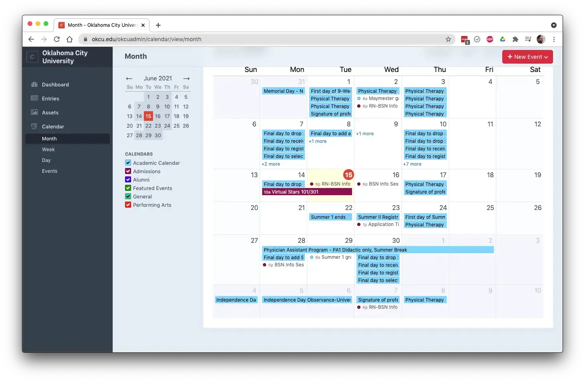The height and width of the screenshot is (382, 585).
Task: Click the Entries icon in sidebar
Action: coord(34,98)
